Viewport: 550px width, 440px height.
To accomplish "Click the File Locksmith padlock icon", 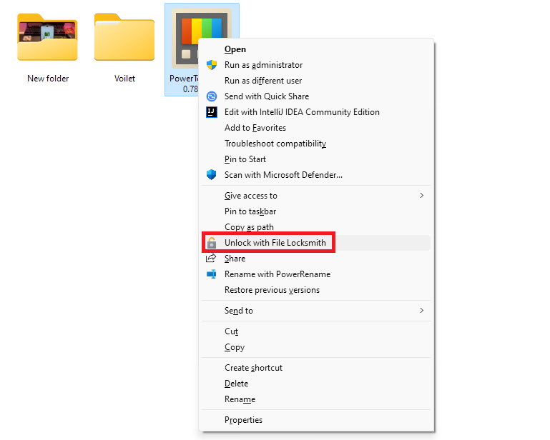I will [x=212, y=243].
